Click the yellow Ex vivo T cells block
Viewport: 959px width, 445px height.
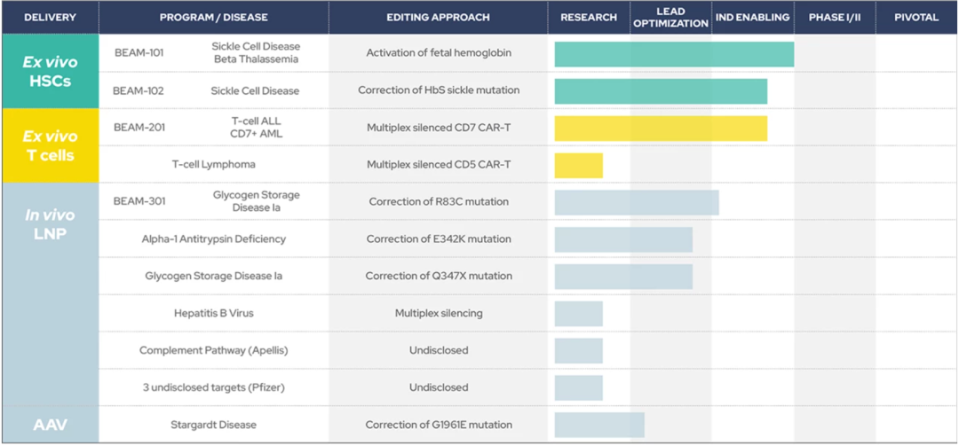pos(50,146)
